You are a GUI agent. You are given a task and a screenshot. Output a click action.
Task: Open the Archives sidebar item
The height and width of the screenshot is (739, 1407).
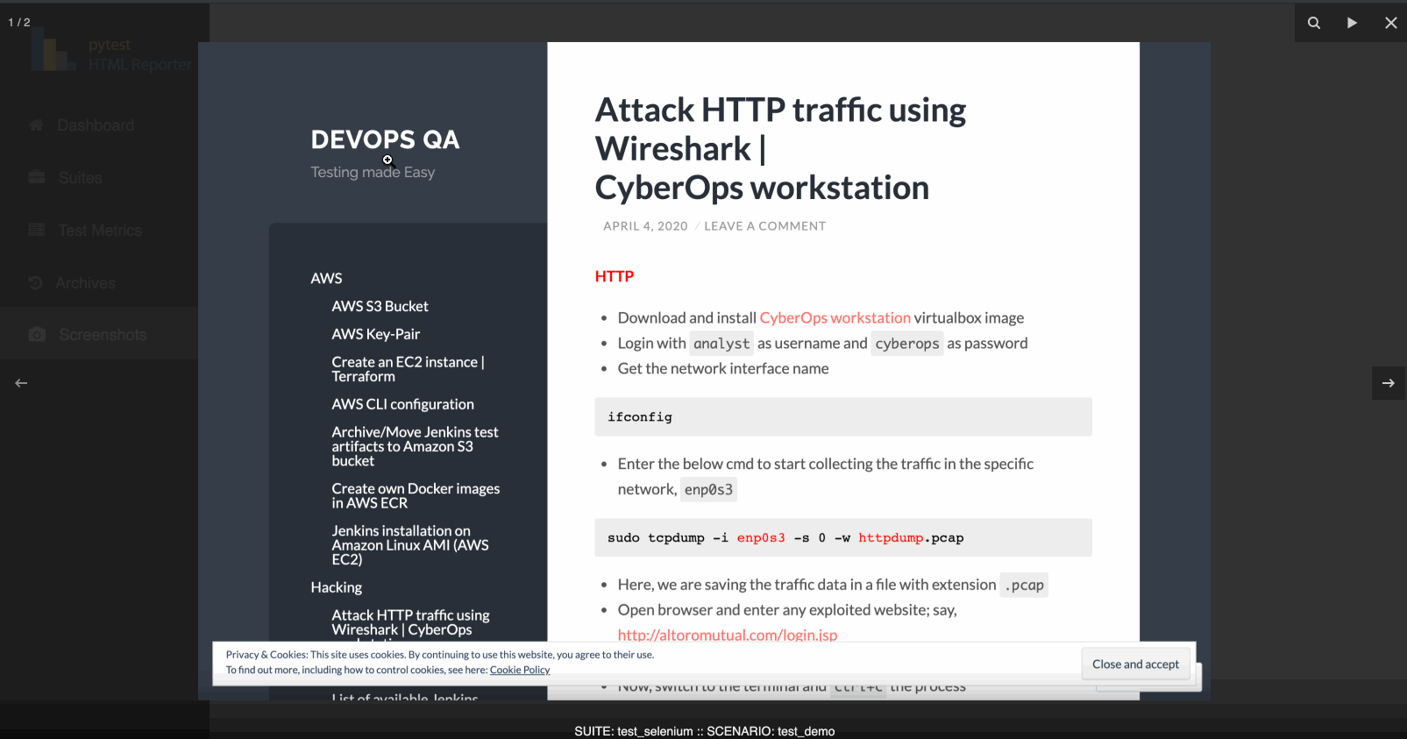pyautogui.click(x=99, y=283)
